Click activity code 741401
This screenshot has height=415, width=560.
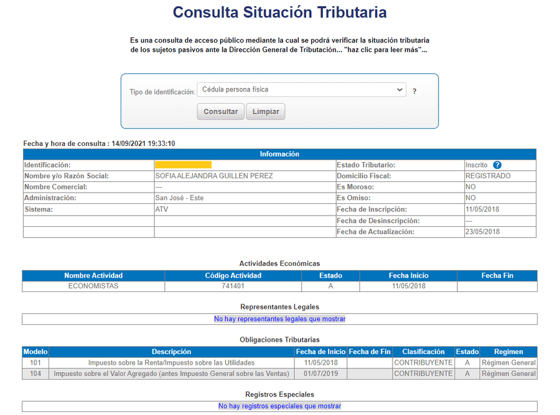click(x=233, y=286)
